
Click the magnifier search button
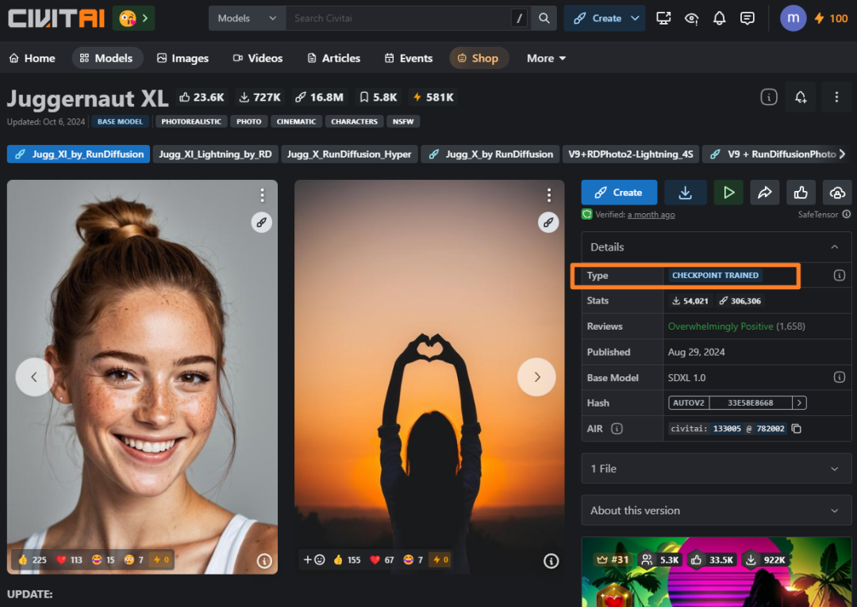[x=544, y=18]
